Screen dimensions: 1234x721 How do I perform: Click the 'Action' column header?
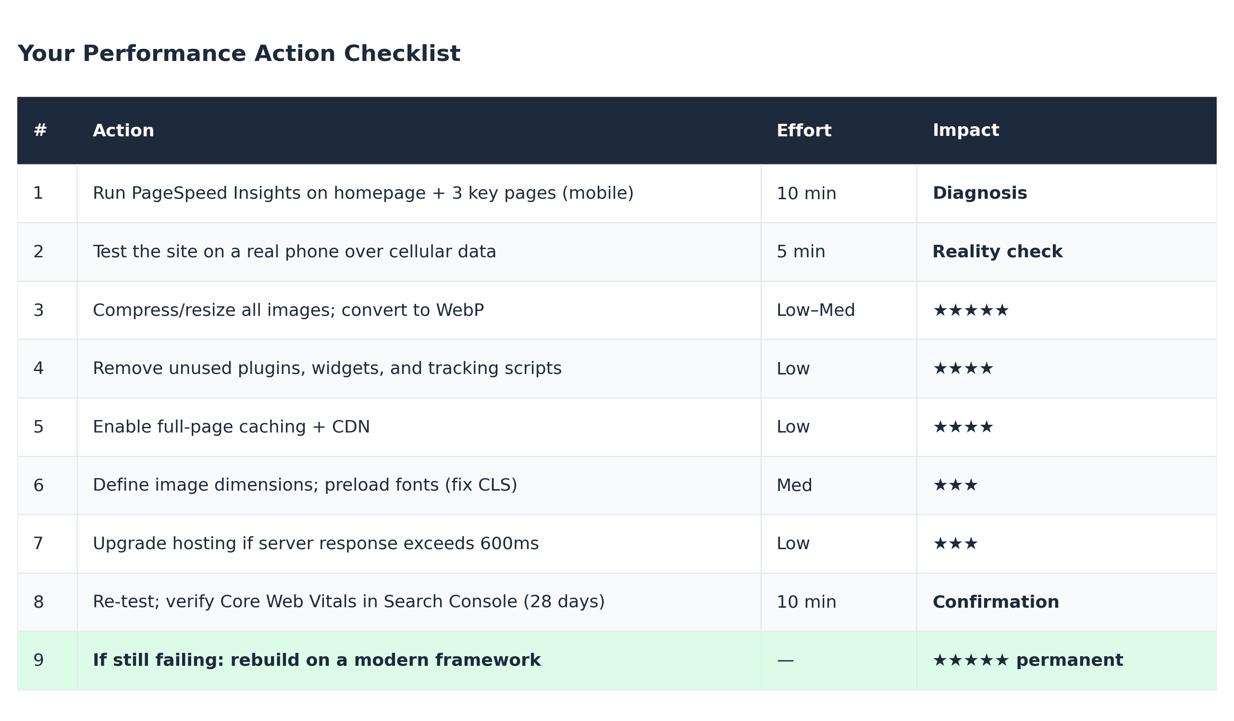(123, 131)
